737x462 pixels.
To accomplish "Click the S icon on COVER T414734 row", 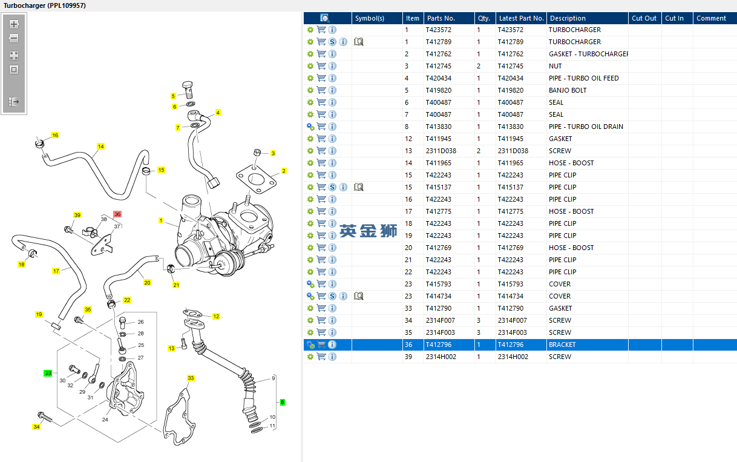I will 332,296.
